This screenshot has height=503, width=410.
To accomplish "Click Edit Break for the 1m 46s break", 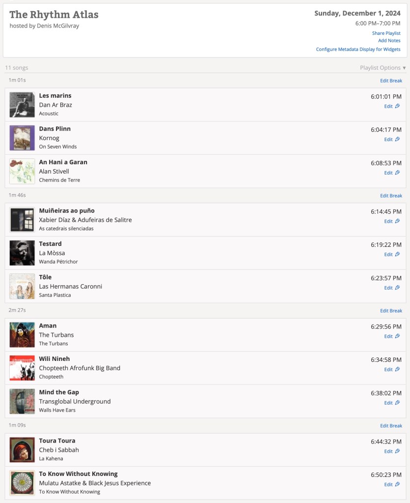I will pos(391,196).
